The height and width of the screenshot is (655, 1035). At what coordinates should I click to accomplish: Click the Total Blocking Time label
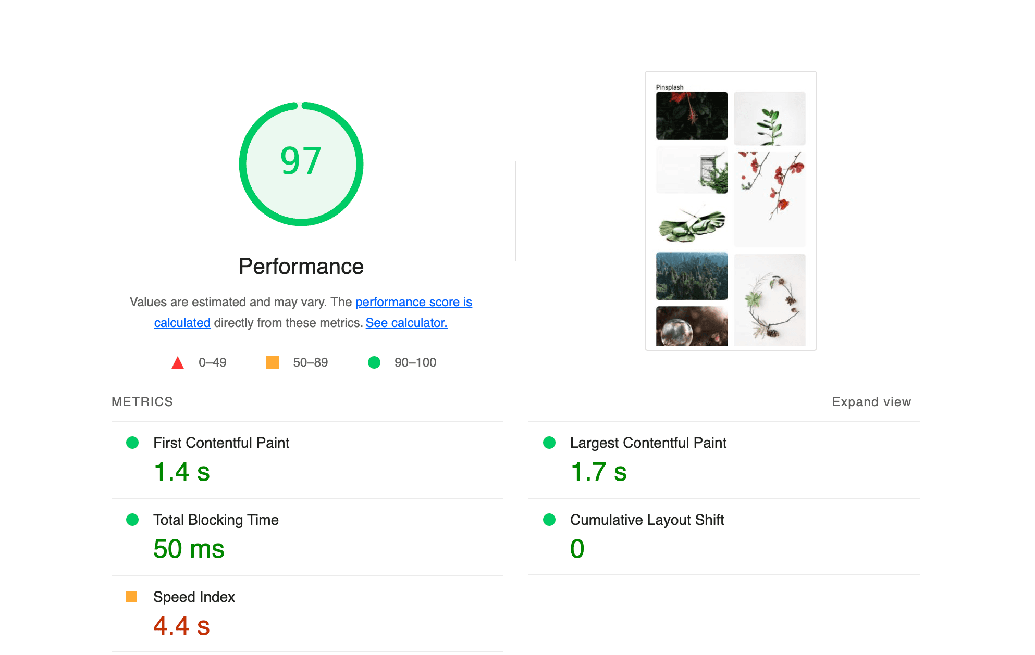point(216,520)
